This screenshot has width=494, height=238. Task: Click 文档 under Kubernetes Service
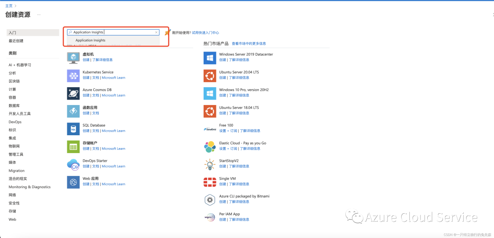pos(96,78)
